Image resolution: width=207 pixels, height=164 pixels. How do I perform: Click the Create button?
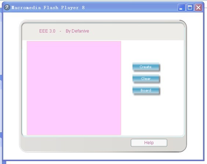pos(146,67)
